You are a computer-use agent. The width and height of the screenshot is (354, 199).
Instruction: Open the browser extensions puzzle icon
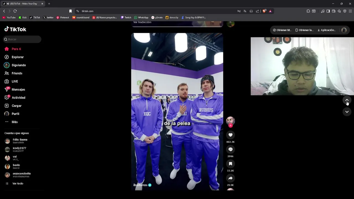tap(308, 11)
